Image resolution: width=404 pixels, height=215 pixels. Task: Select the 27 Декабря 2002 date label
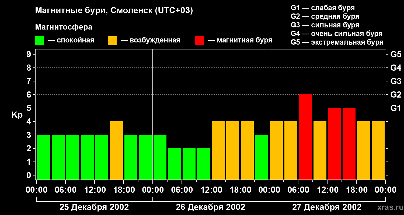pyautogui.click(x=327, y=207)
